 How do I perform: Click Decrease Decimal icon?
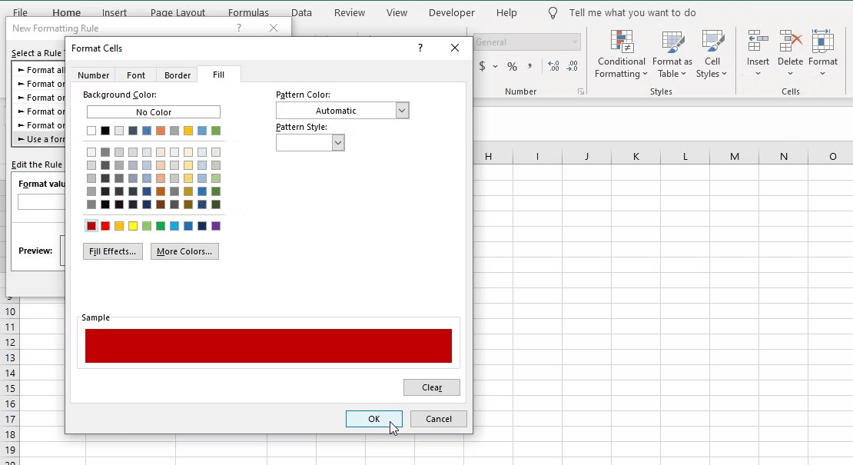pos(573,66)
